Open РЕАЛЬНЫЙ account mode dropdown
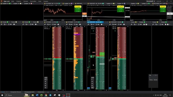Viewport: 173px width, 97px height. [x=151, y=1]
